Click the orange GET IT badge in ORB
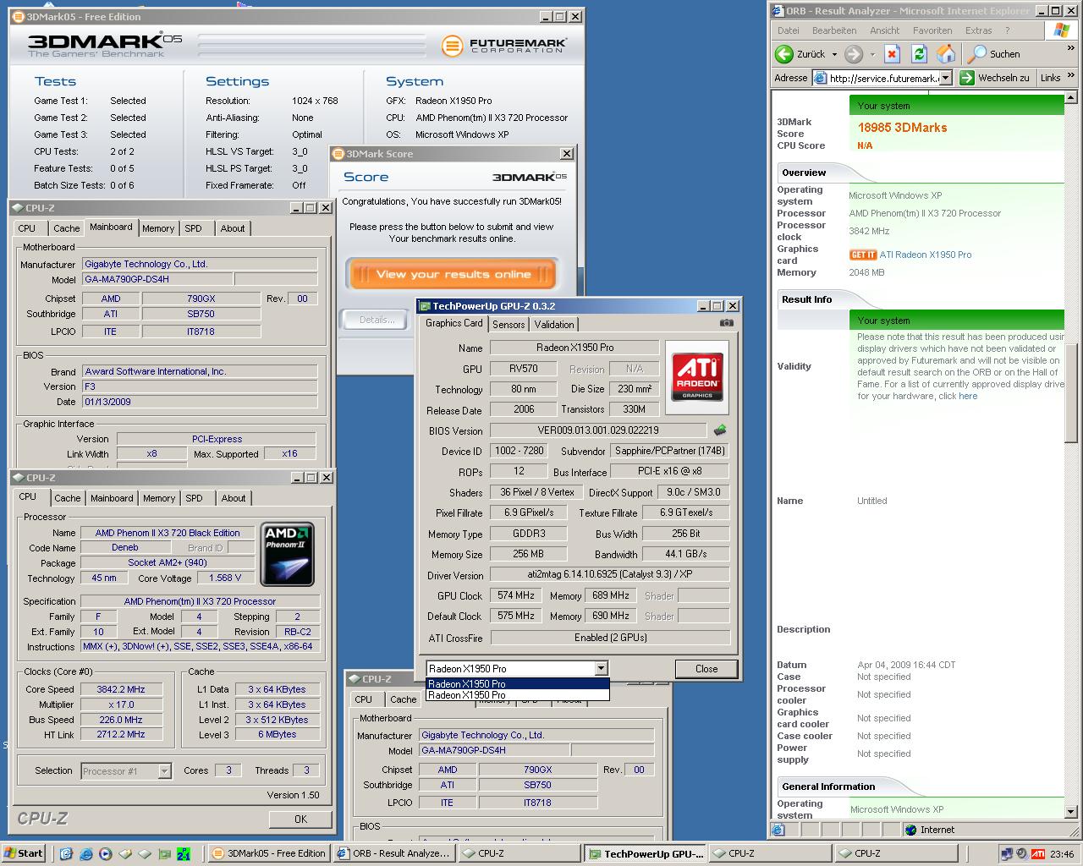 click(862, 255)
